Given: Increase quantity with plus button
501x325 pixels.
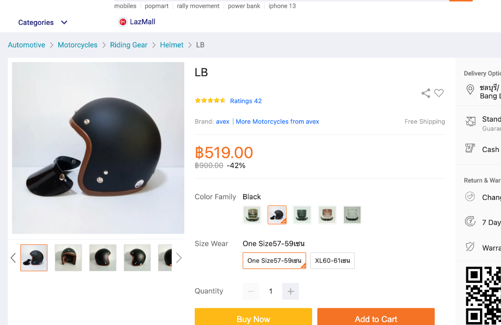Looking at the screenshot, I should tap(291, 291).
